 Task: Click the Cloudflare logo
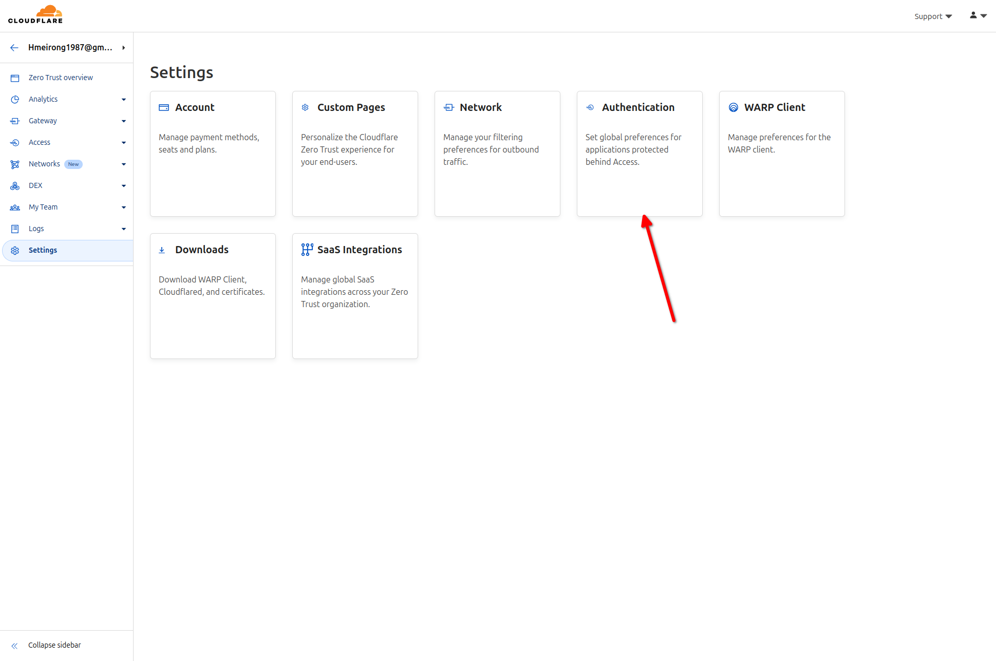[35, 14]
